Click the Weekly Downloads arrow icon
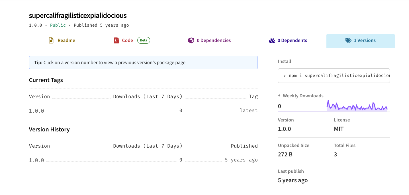 coord(279,96)
